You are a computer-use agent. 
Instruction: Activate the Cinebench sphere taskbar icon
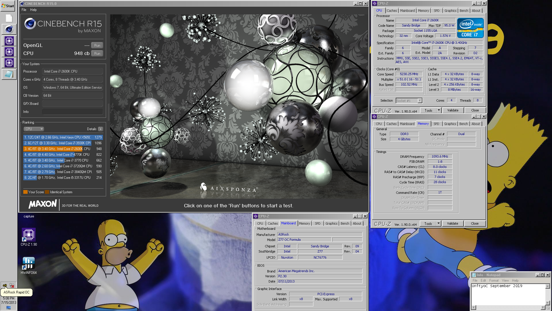tap(9, 29)
